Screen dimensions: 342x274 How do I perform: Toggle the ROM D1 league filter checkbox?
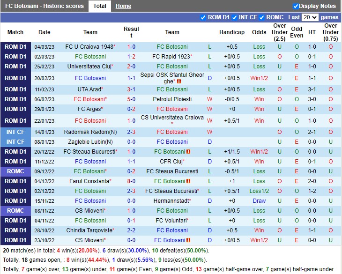pyautogui.click(x=203, y=17)
